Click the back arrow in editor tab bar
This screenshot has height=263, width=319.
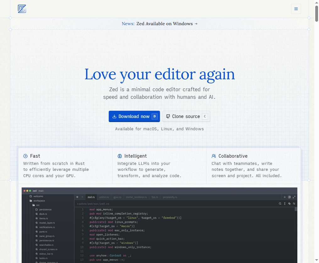(77, 197)
